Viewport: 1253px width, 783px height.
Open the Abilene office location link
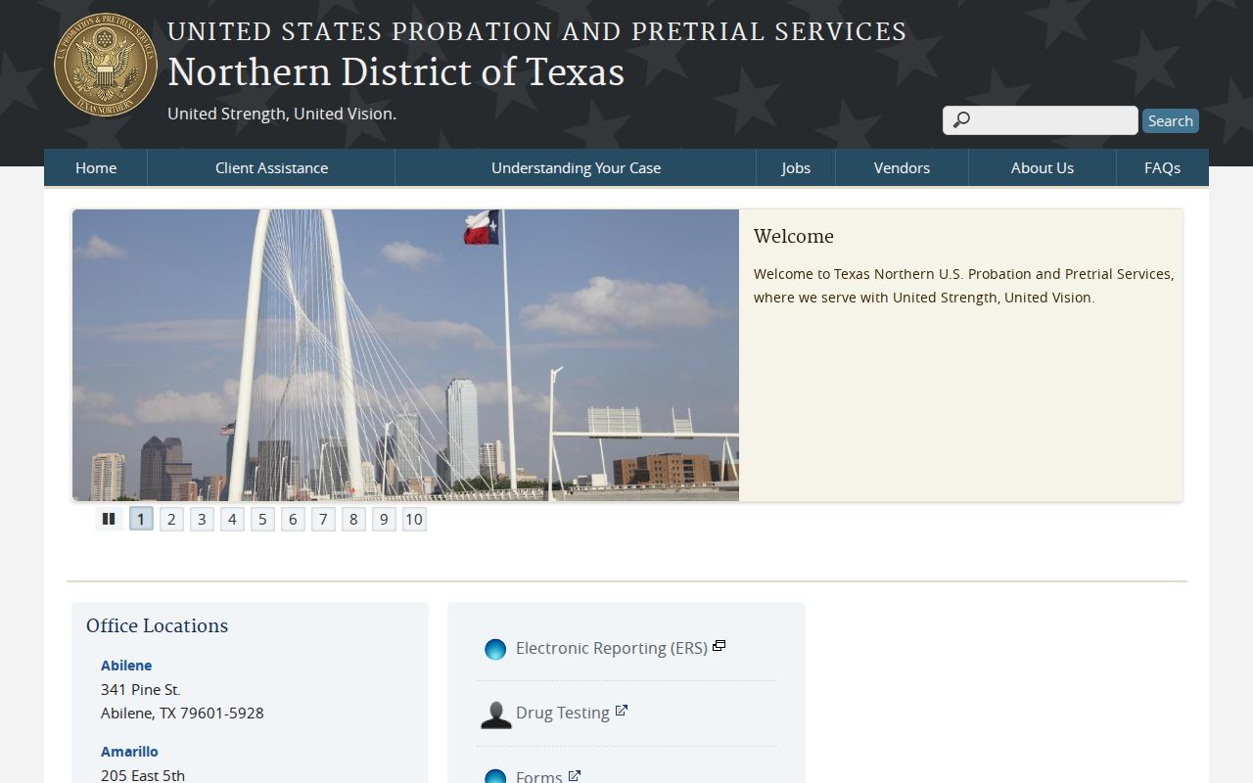(126, 666)
